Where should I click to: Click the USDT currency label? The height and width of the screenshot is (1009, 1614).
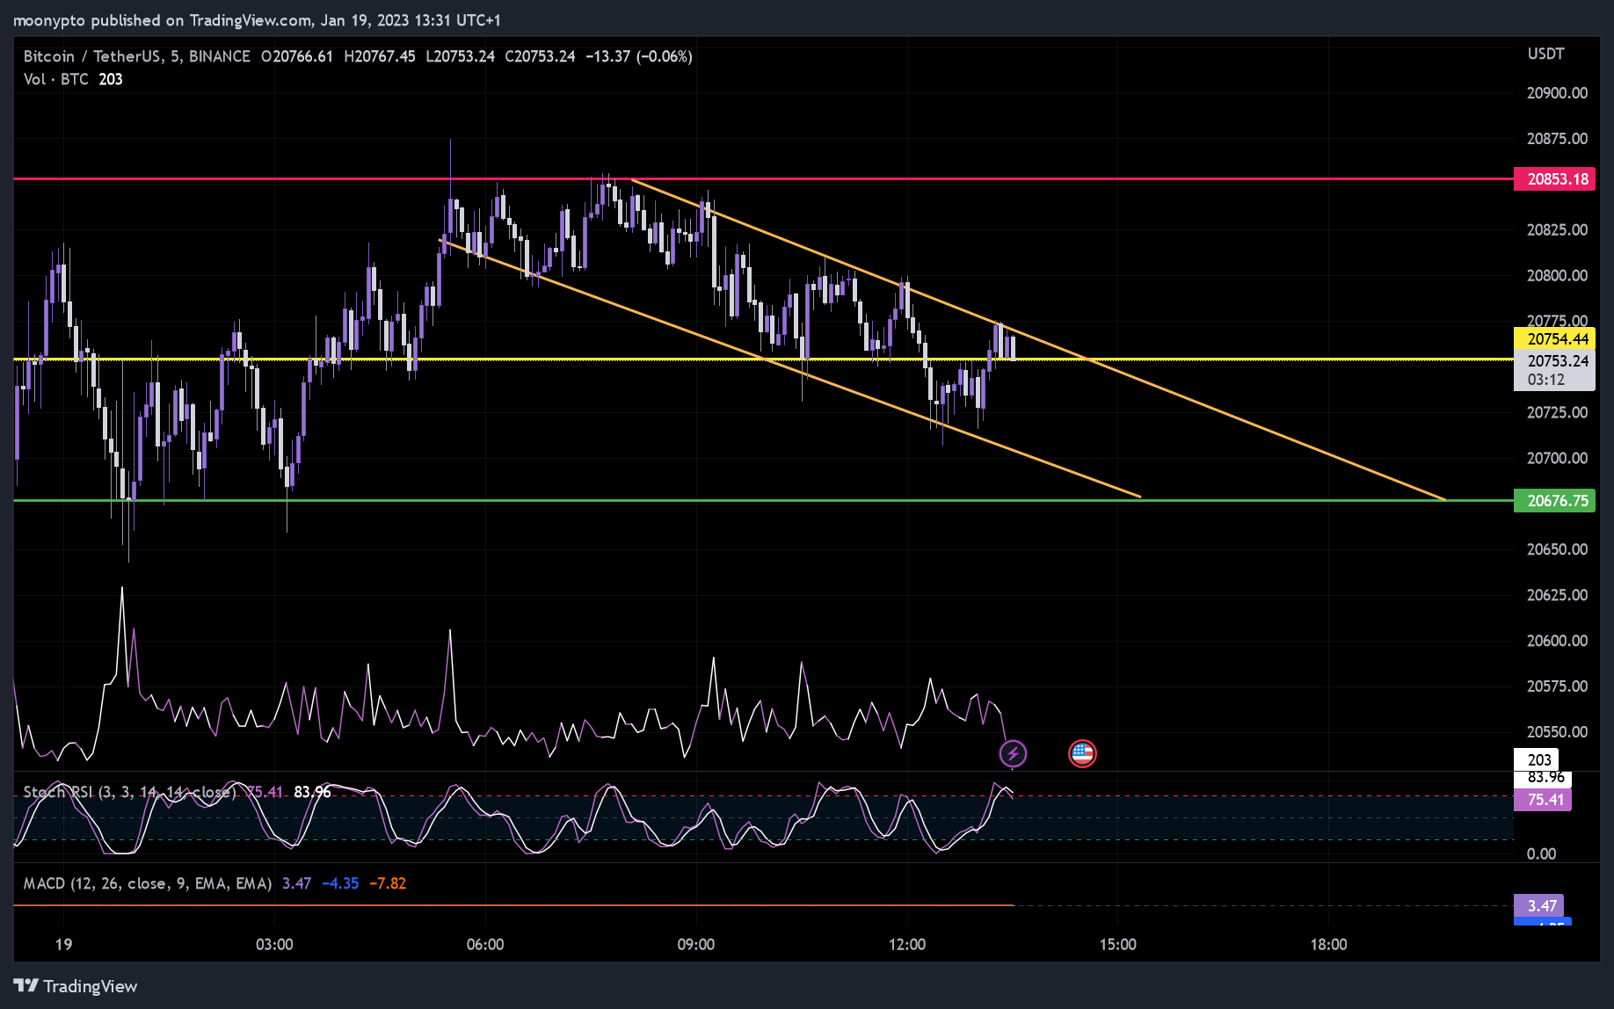pos(1545,54)
